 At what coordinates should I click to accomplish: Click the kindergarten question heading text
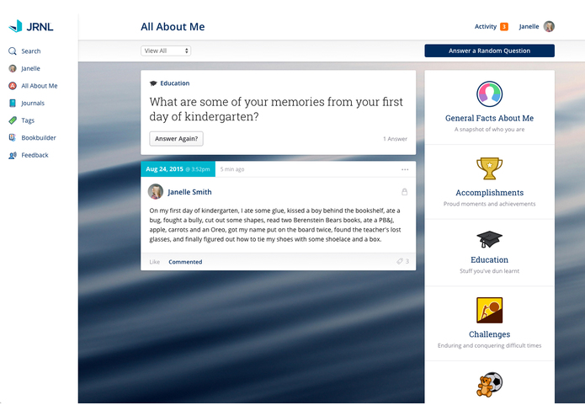[x=276, y=109]
